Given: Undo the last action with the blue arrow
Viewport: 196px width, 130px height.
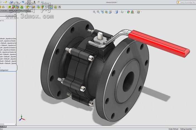Looking at the screenshot, I should 23,2.
